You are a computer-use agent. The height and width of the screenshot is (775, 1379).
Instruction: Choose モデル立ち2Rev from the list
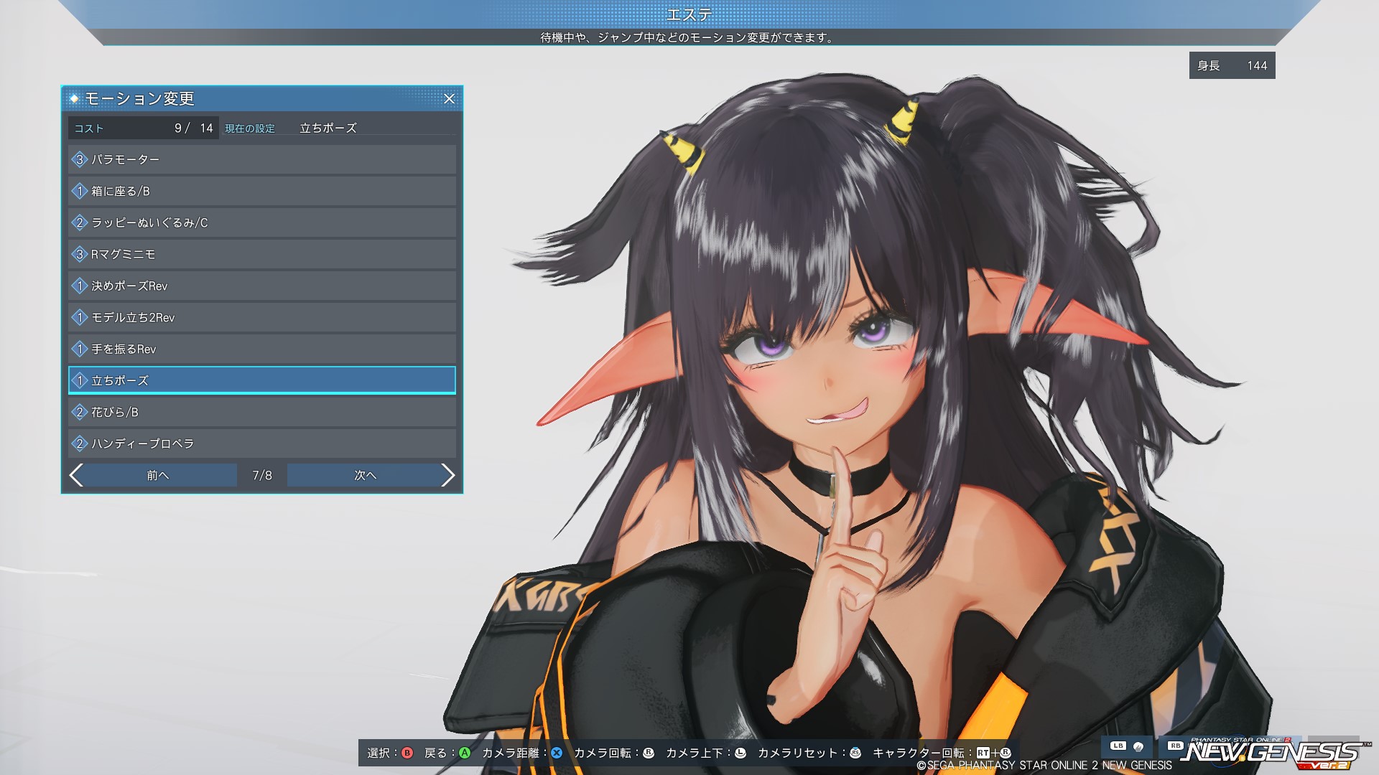pos(262,317)
